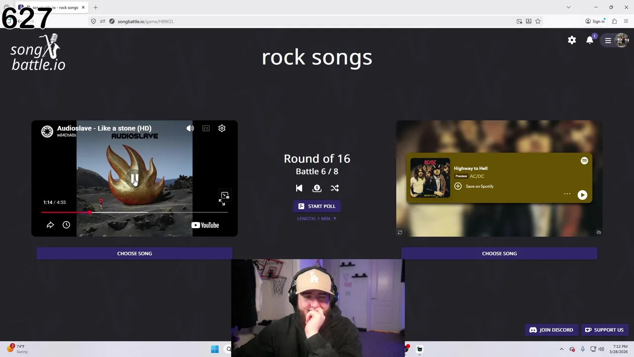Screen dimensions: 634x357
Task: Open the weather widget showing 74°F
Action: coord(17,349)
